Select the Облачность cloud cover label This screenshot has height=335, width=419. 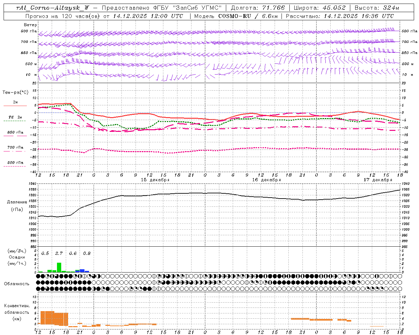[x=17, y=284]
